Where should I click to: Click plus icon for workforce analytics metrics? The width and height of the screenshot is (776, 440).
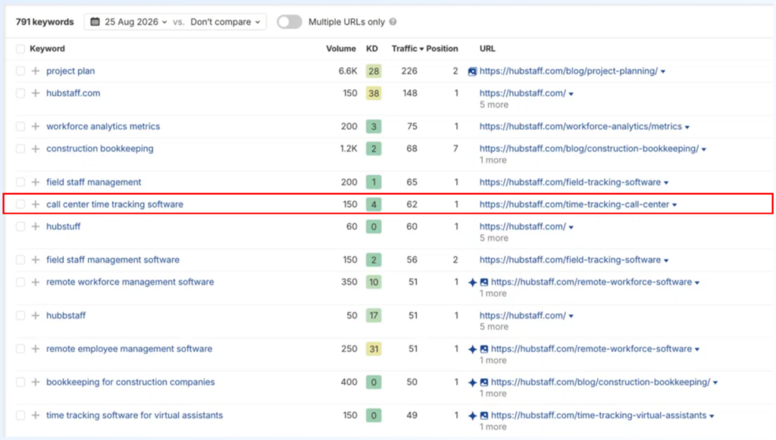(x=35, y=126)
